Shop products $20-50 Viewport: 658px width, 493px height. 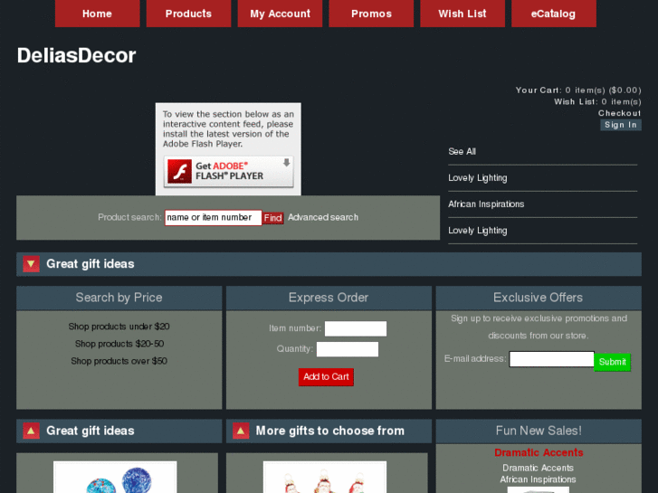pos(119,344)
